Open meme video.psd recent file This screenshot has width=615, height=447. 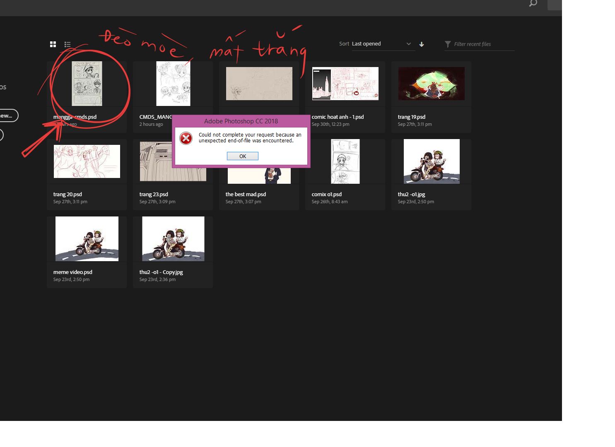click(x=87, y=239)
